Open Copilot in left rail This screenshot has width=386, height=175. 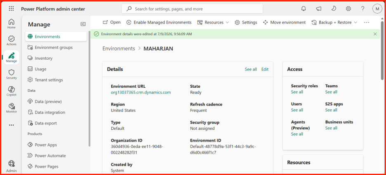pyautogui.click(x=11, y=91)
